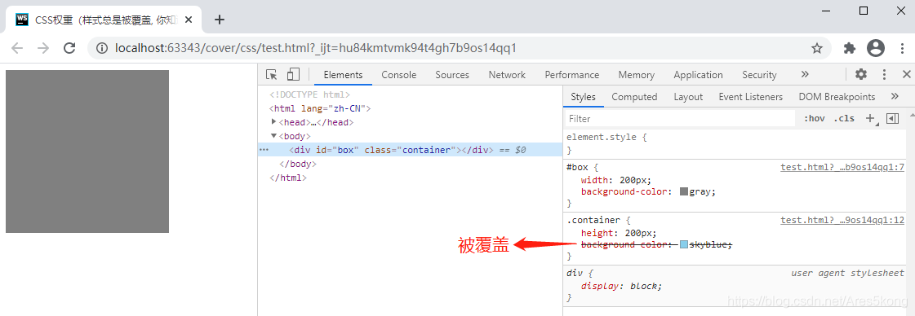Open the Event Listeners sidebar tab
The height and width of the screenshot is (316, 915).
pos(750,97)
